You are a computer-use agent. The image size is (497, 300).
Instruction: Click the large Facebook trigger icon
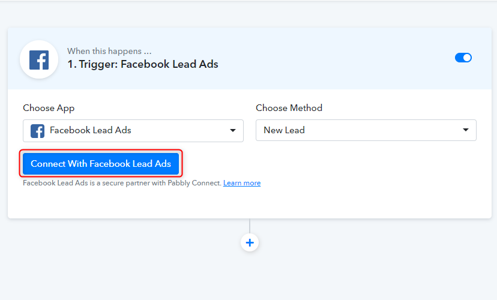(39, 59)
